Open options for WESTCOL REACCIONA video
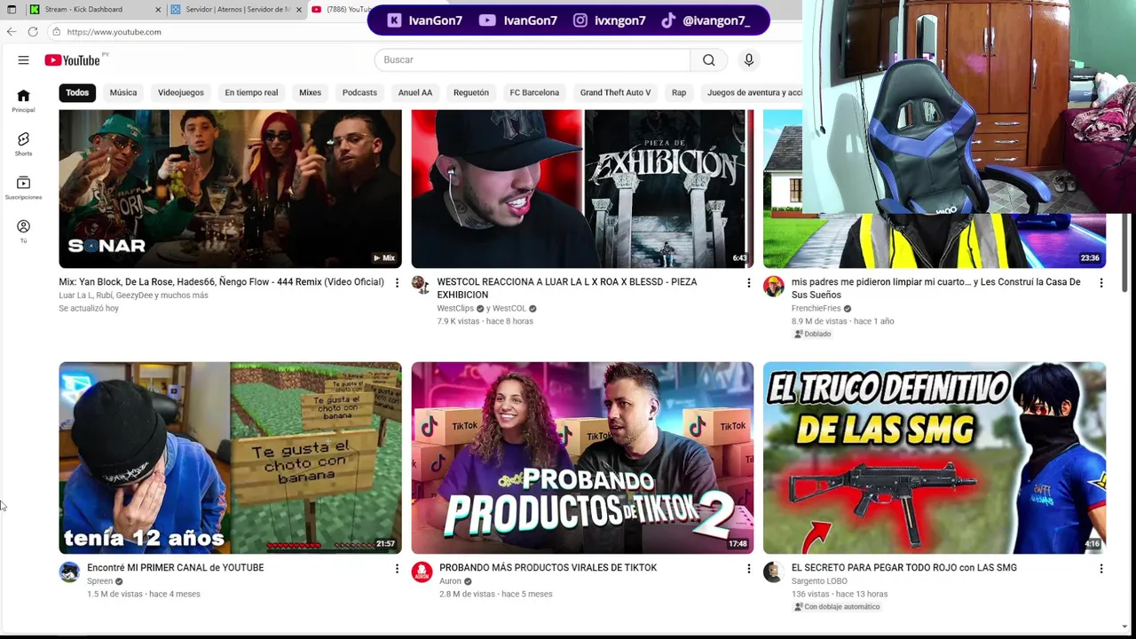The width and height of the screenshot is (1136, 639). click(x=748, y=283)
